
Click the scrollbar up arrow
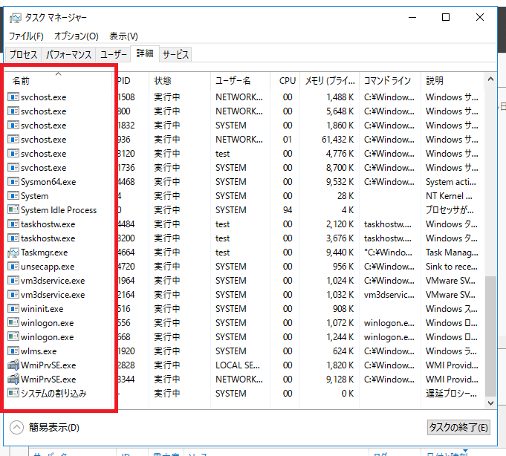490,79
